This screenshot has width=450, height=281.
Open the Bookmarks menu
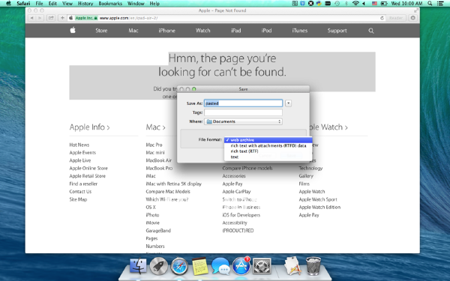[x=110, y=4]
